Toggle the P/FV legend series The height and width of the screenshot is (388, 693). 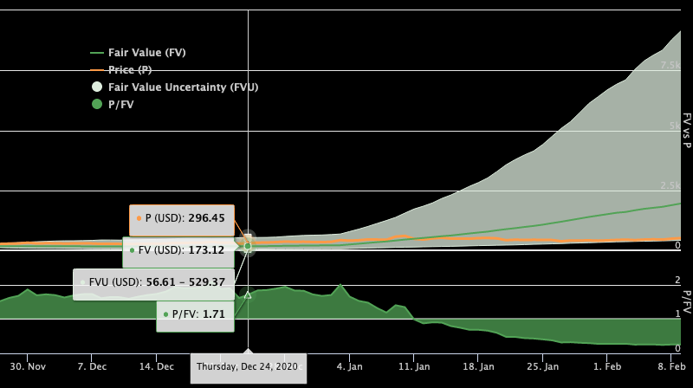pyautogui.click(x=113, y=104)
